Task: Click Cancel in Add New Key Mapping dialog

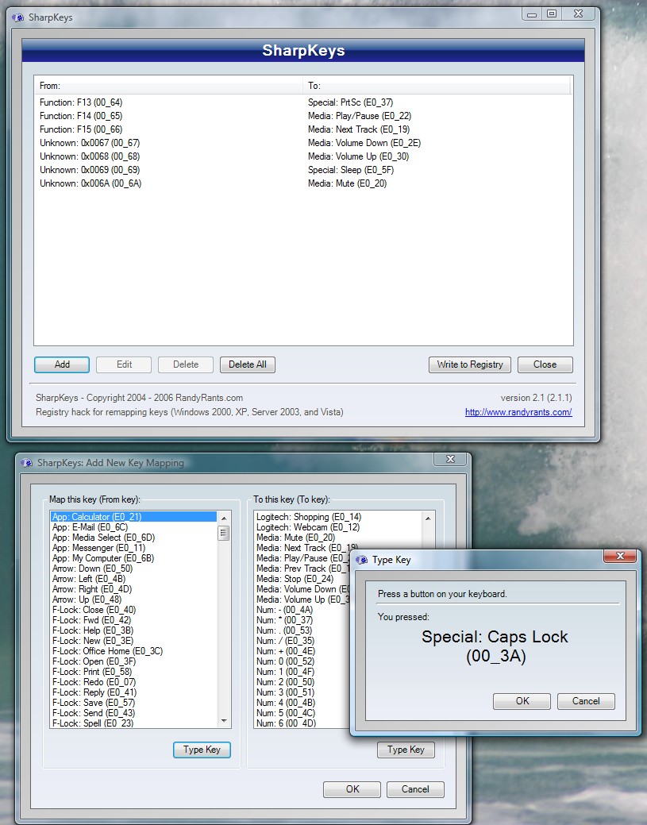Action: point(415,789)
